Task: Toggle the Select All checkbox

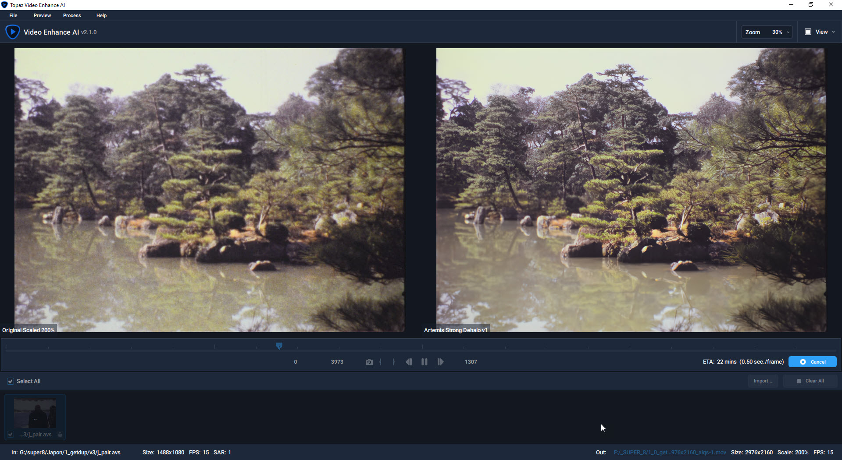Action: (11, 381)
